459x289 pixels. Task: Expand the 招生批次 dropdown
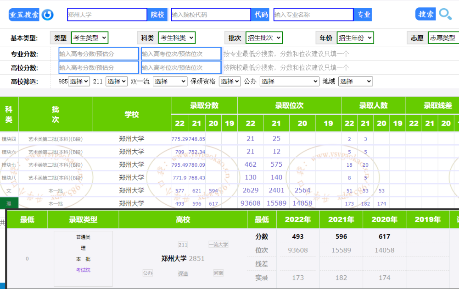264,38
